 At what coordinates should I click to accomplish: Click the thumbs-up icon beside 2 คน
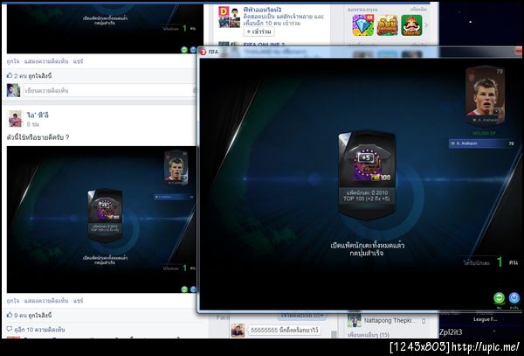point(10,75)
